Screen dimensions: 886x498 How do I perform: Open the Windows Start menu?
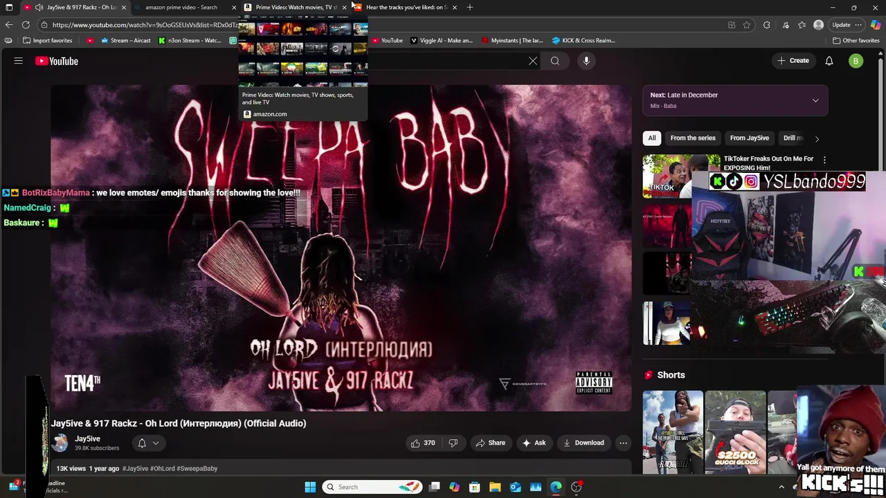click(310, 487)
